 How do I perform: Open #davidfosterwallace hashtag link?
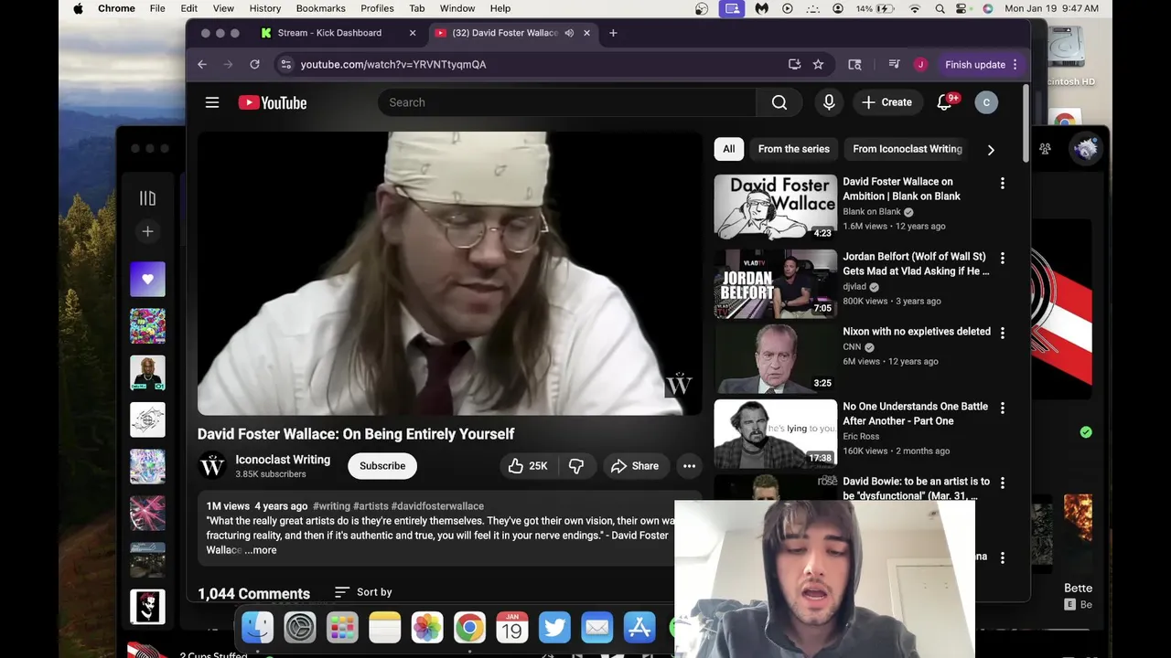pyautogui.click(x=437, y=506)
